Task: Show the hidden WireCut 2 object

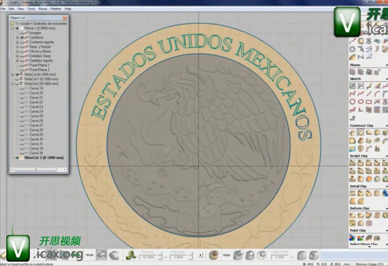Action: point(17,84)
